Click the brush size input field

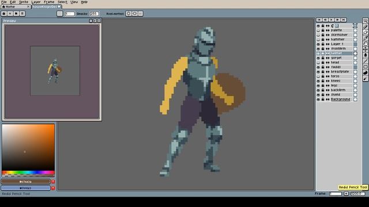[x=70, y=14]
